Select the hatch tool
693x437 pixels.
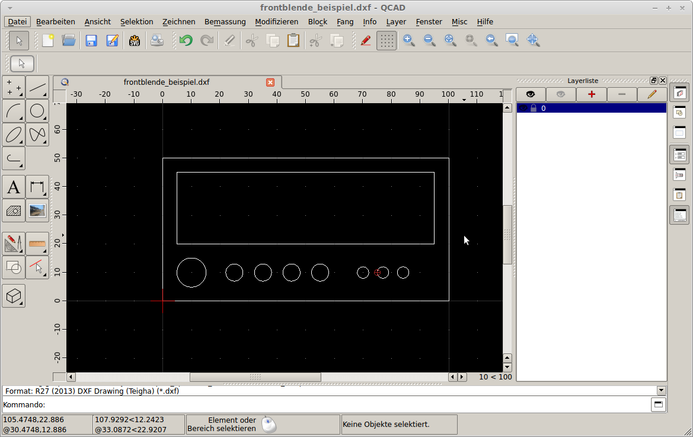click(x=14, y=210)
